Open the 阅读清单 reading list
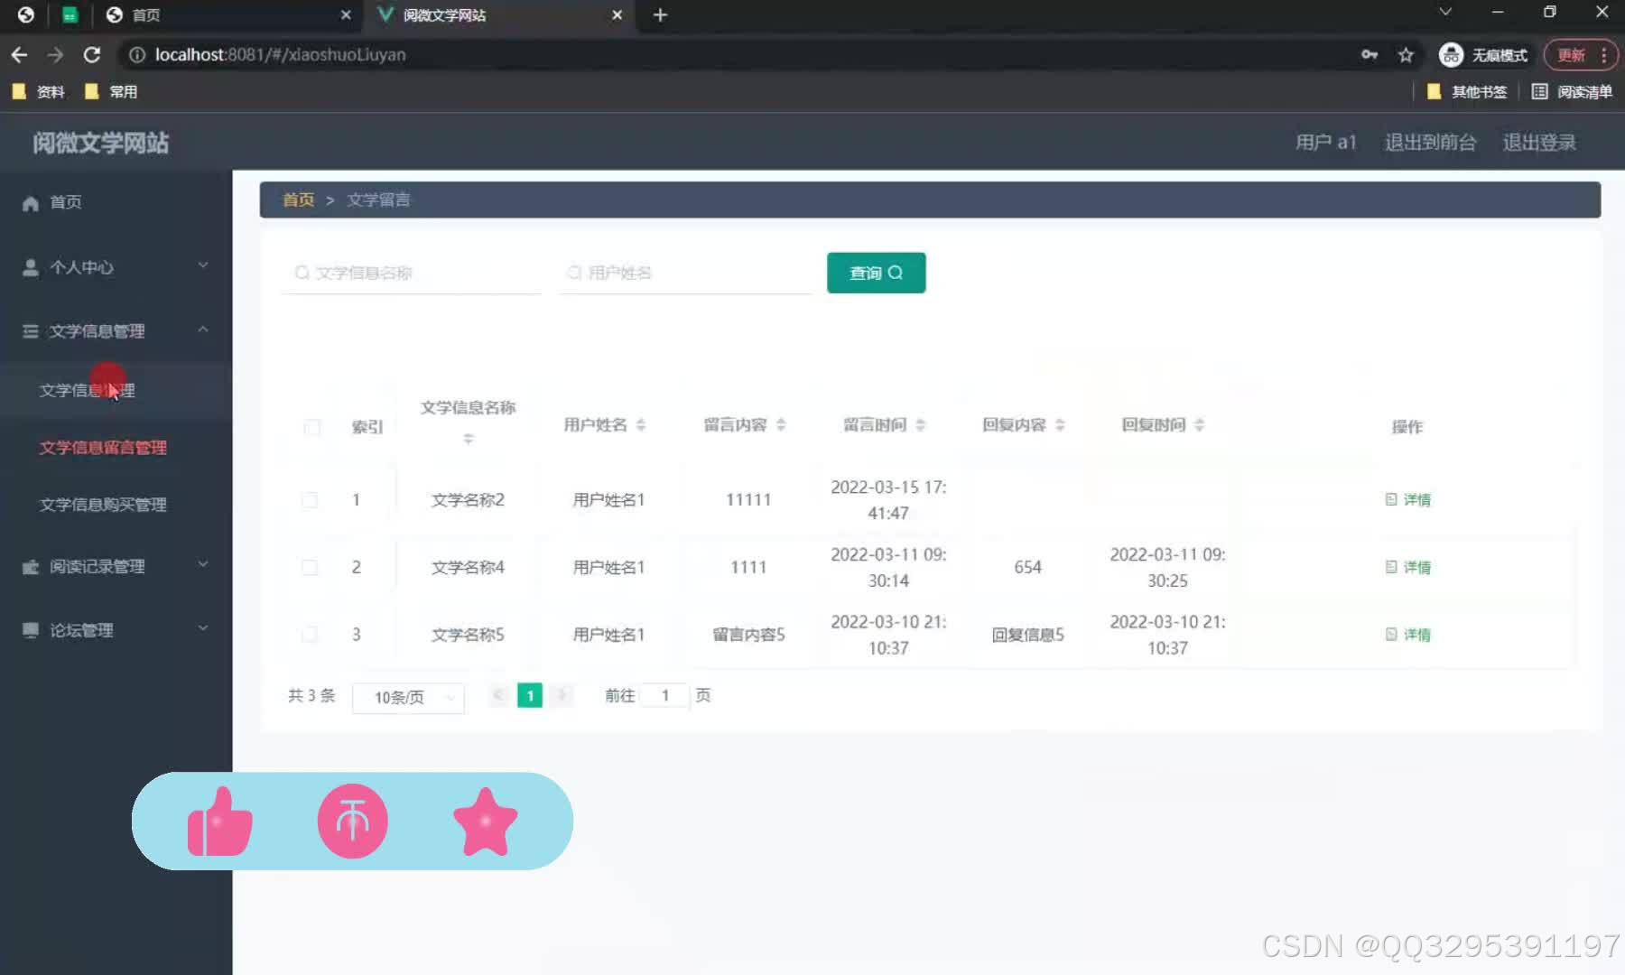The image size is (1625, 975). tap(1572, 91)
